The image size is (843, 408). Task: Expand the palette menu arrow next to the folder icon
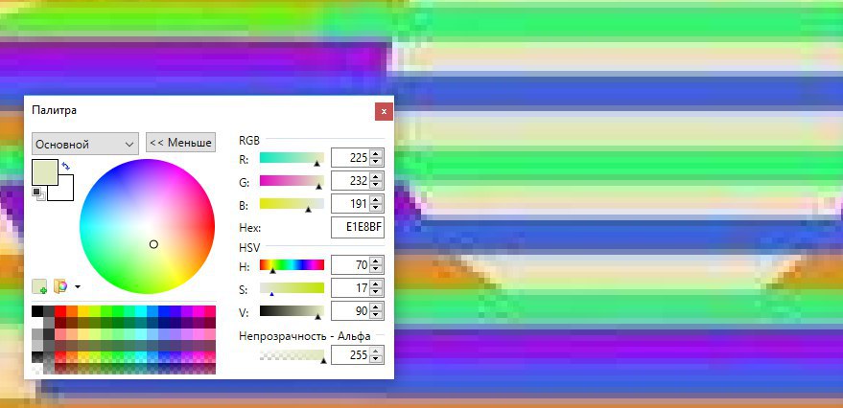pyautogui.click(x=78, y=286)
